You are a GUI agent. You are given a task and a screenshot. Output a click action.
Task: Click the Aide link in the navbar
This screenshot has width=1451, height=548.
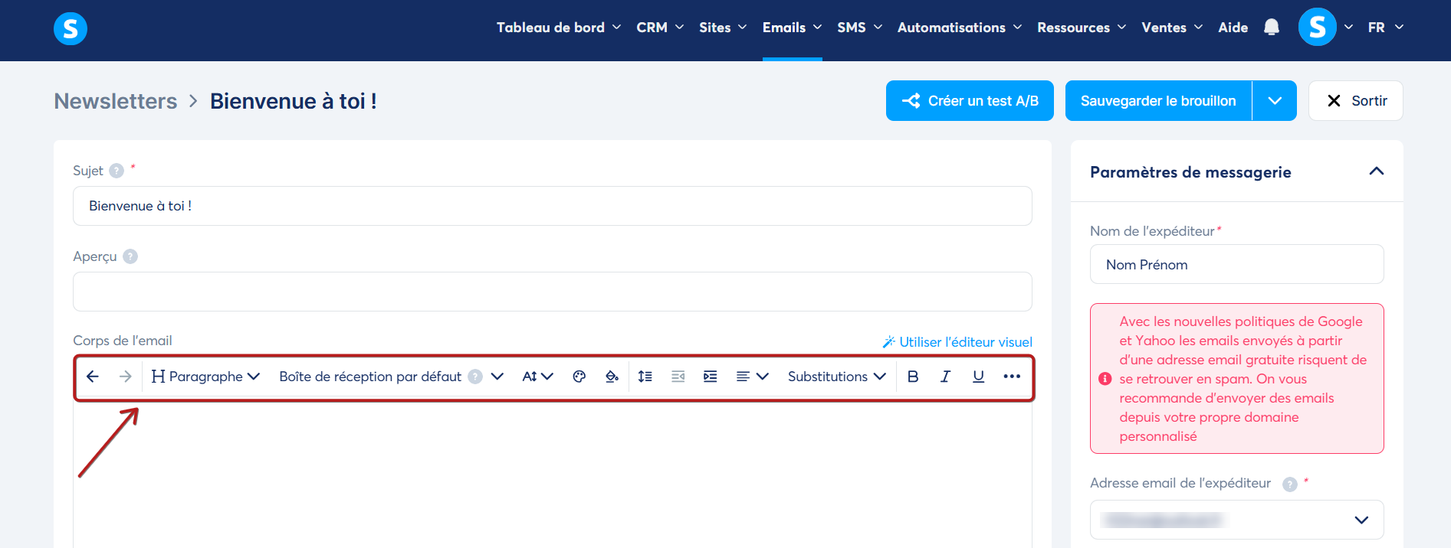click(1233, 28)
